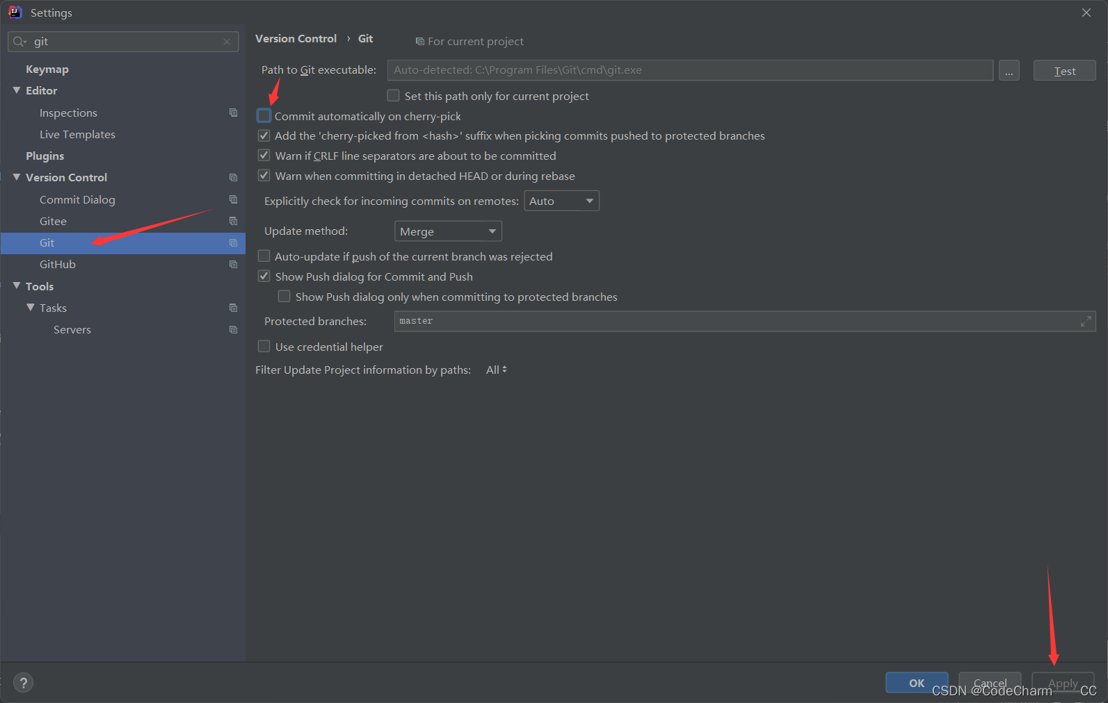1108x703 pixels.
Task: Expand the Protected branches field
Action: pos(1085,321)
